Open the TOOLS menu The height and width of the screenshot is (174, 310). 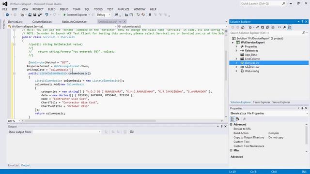click(98, 9)
